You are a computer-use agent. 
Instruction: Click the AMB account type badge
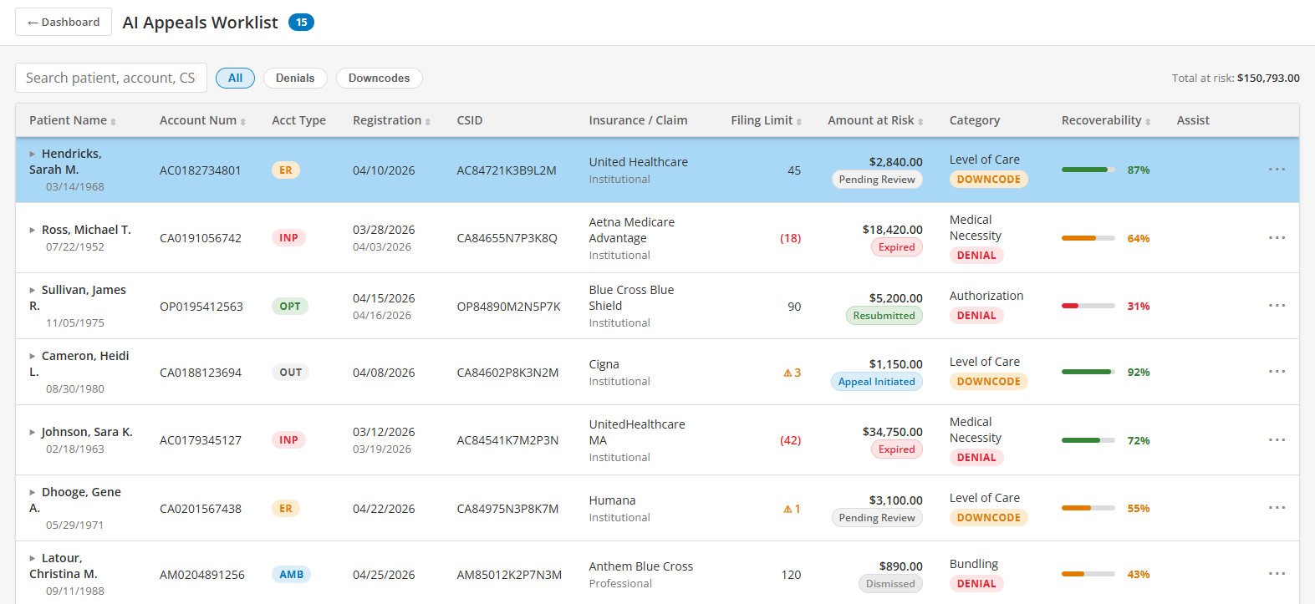click(x=291, y=575)
